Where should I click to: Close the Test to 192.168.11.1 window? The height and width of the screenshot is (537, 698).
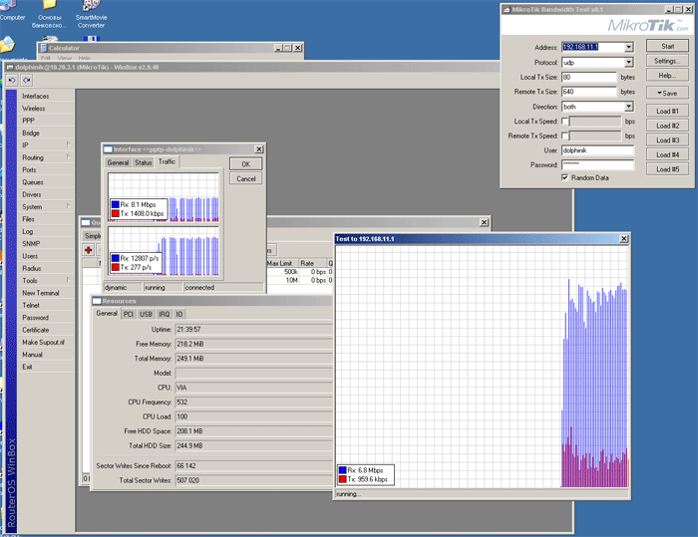pos(624,239)
